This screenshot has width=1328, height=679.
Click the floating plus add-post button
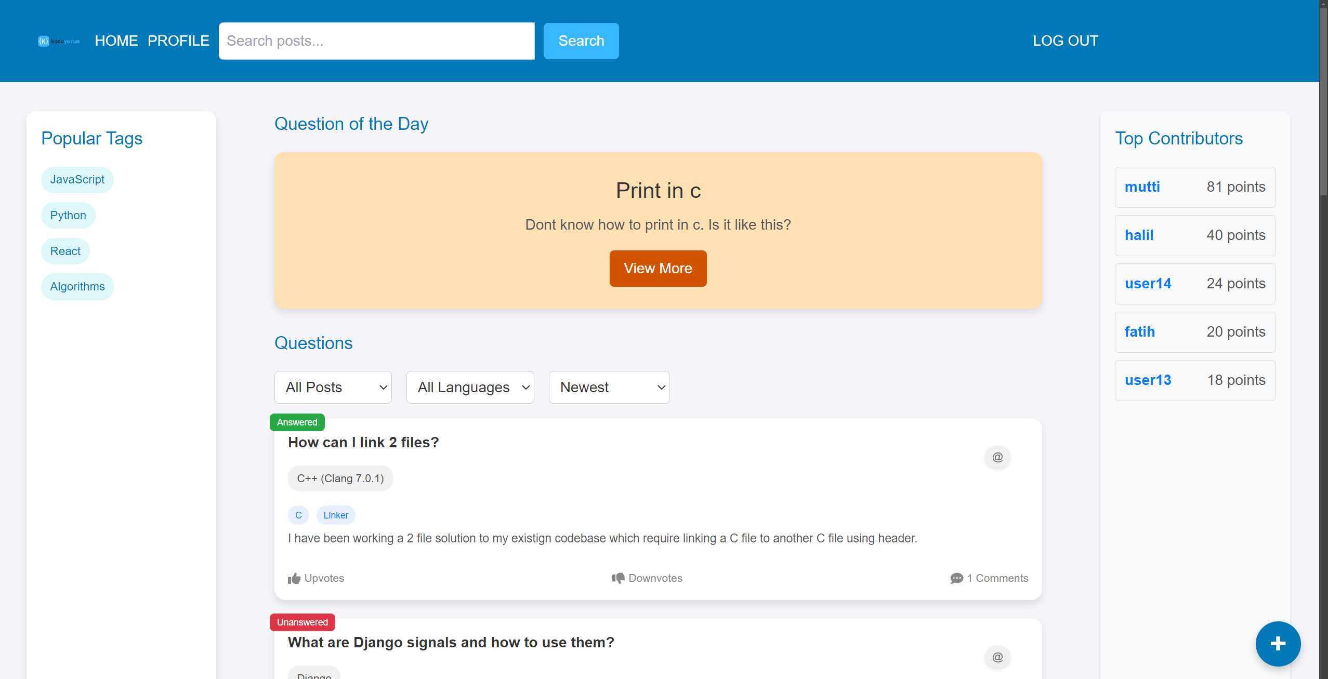click(x=1278, y=644)
